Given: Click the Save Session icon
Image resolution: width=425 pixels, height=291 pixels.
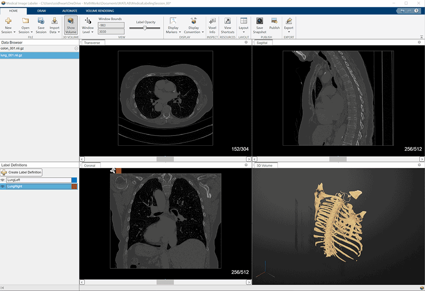Looking at the screenshot, I should 41,21.
